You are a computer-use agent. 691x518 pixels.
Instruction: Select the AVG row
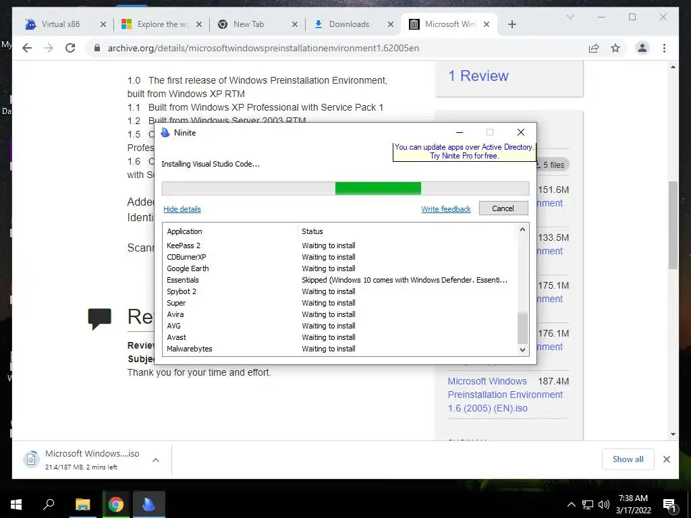pos(339,326)
